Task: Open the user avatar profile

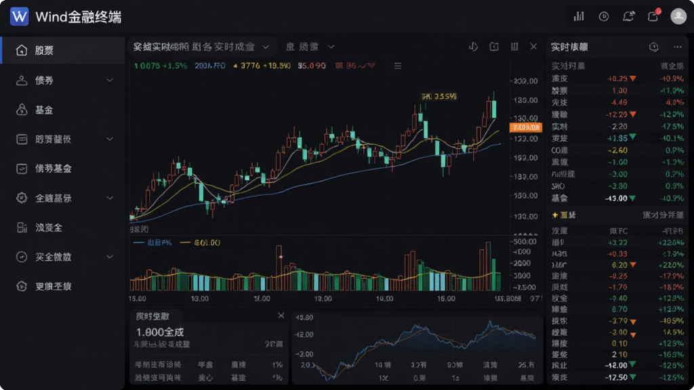Action: point(678,16)
